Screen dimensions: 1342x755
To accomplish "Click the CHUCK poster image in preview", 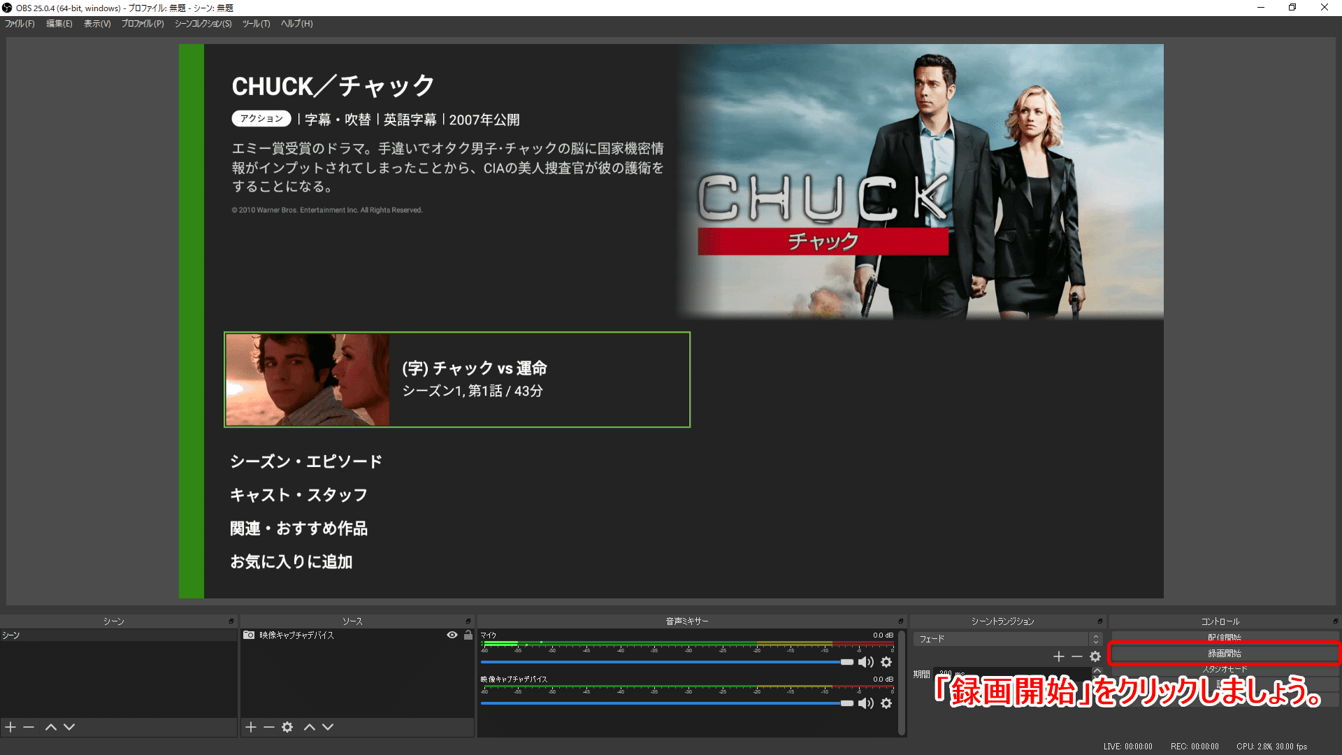I will point(920,182).
